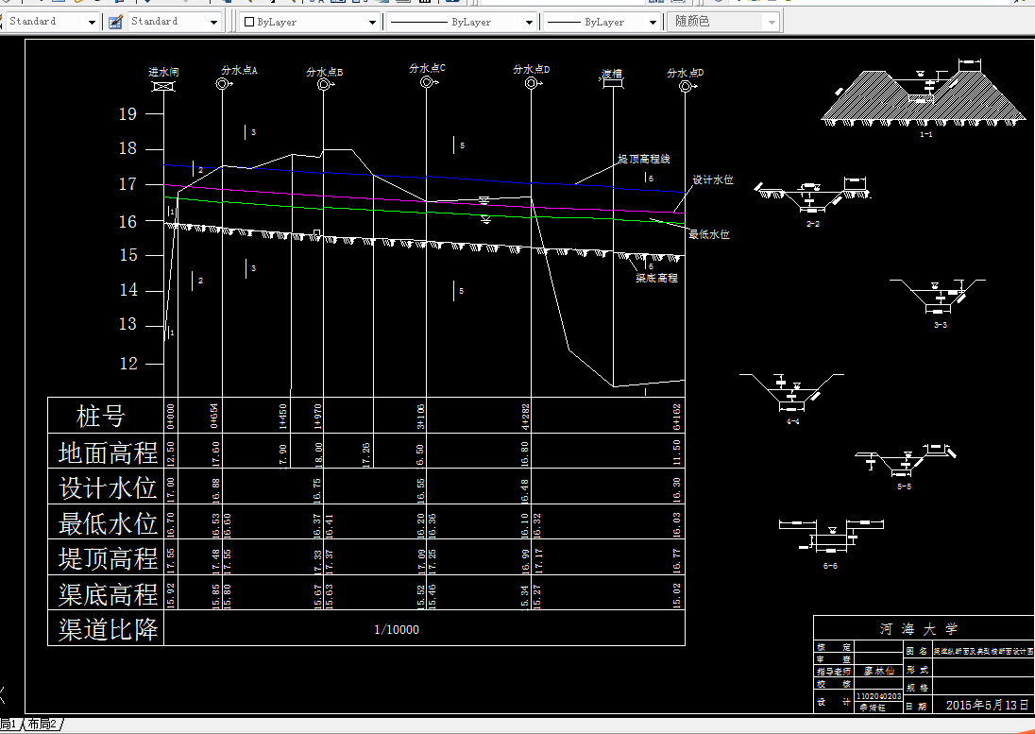Image resolution: width=1035 pixels, height=734 pixels.
Task: Click the 地面高程 row header
Action: pyautogui.click(x=108, y=452)
